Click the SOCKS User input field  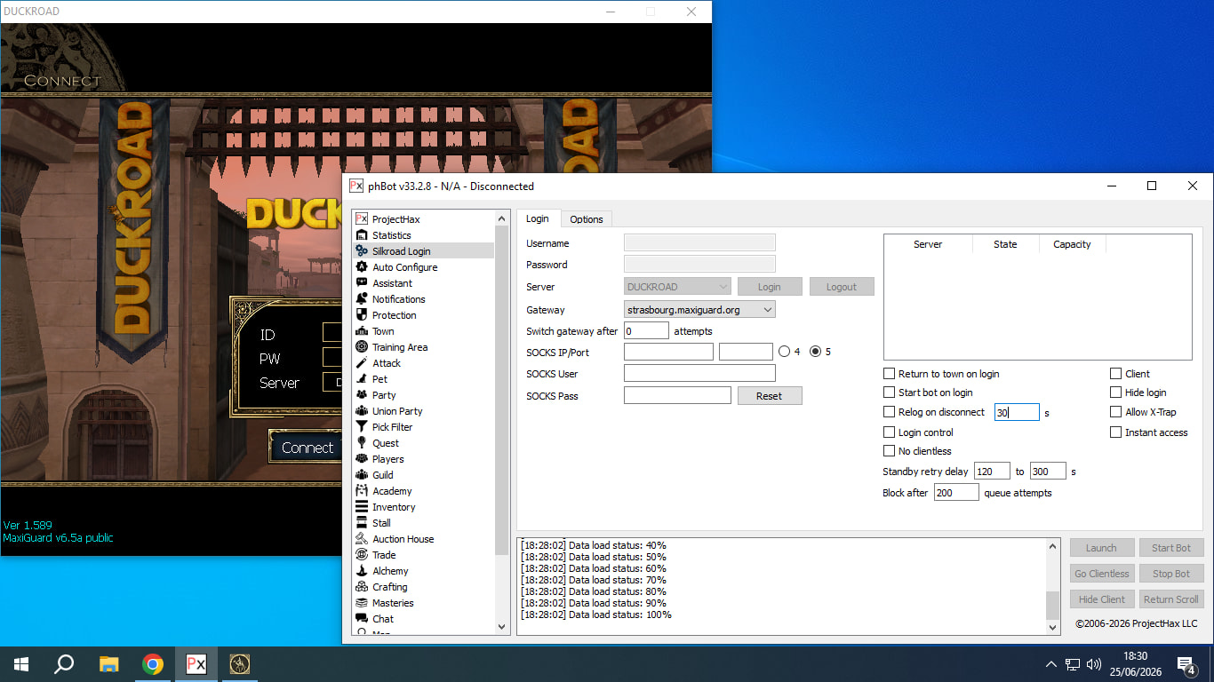699,374
